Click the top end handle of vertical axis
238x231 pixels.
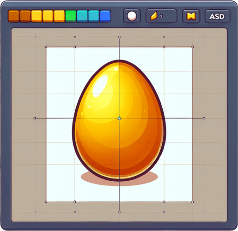pos(119,37)
